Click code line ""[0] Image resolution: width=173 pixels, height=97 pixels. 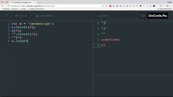tap(16, 37)
